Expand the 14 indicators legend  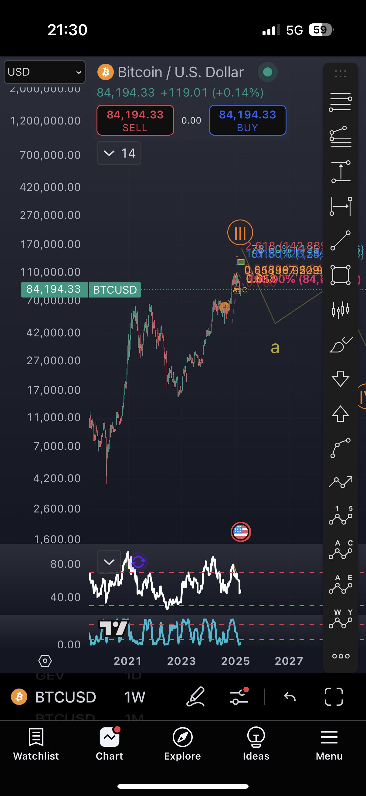tap(119, 153)
